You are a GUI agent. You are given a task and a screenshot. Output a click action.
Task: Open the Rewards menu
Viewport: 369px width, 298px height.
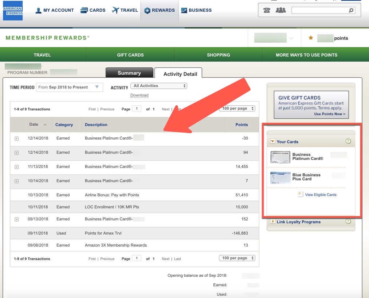click(160, 10)
